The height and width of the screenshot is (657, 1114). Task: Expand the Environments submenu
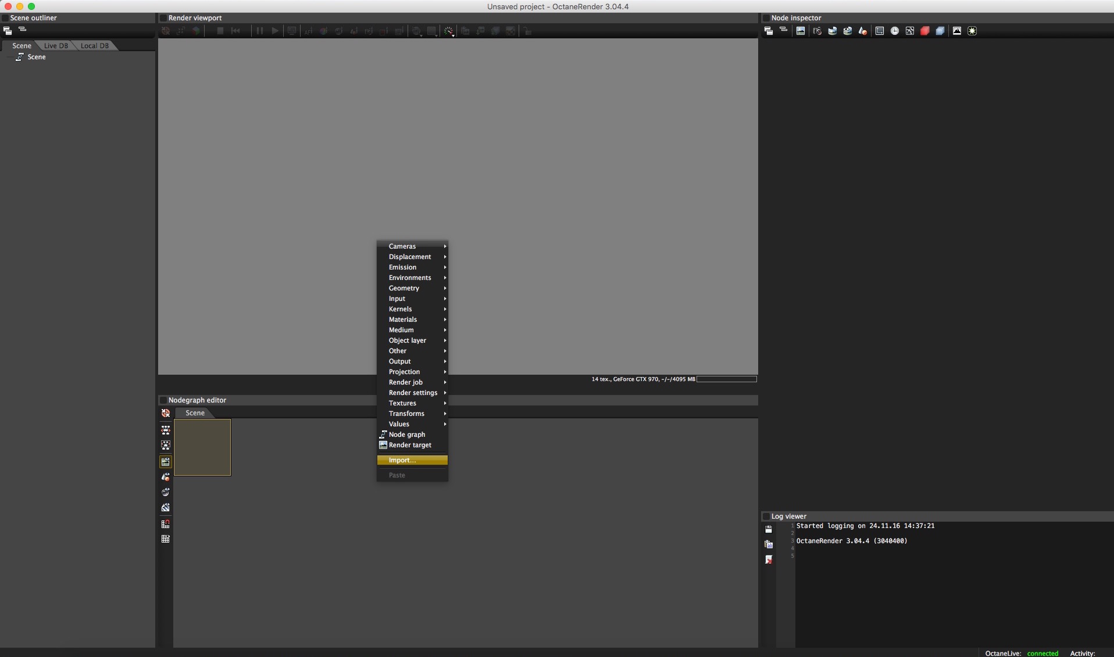(412, 278)
